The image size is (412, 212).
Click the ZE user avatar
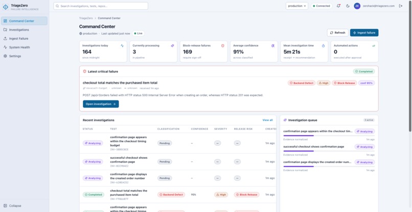click(x=357, y=6)
